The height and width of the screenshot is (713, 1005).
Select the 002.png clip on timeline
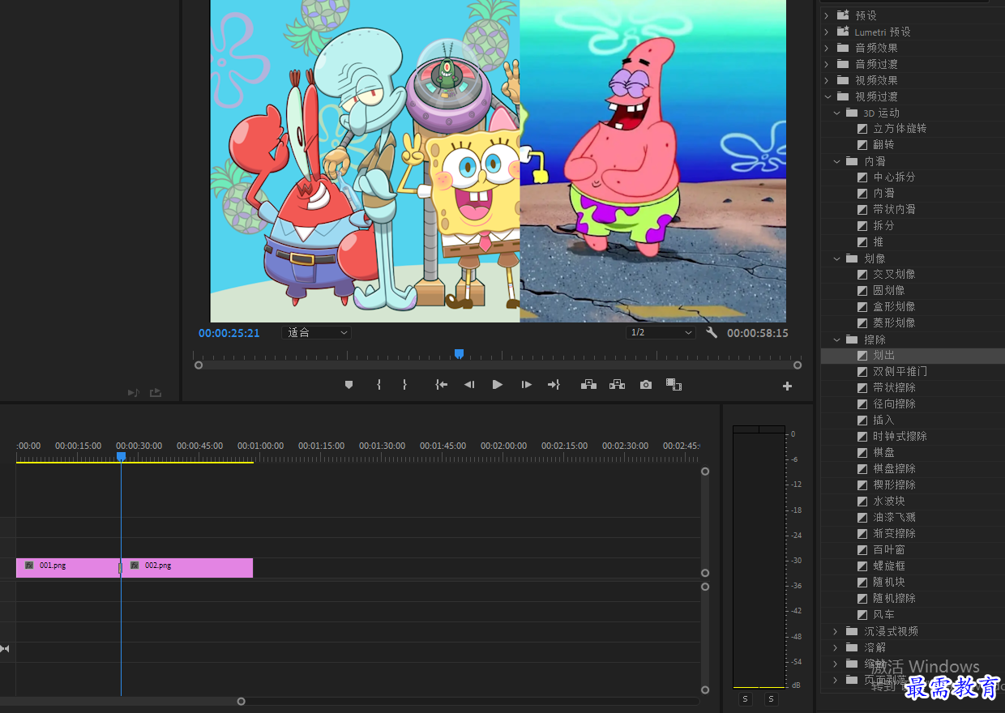click(187, 568)
